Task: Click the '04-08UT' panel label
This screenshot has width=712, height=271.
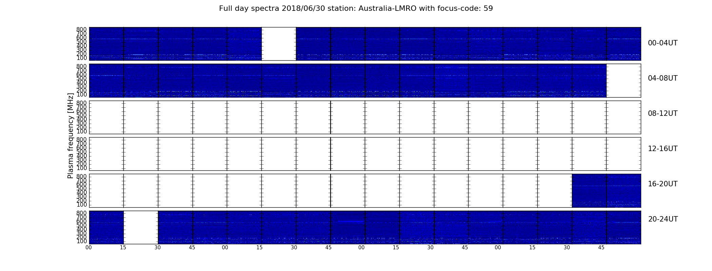Action: pyautogui.click(x=663, y=78)
